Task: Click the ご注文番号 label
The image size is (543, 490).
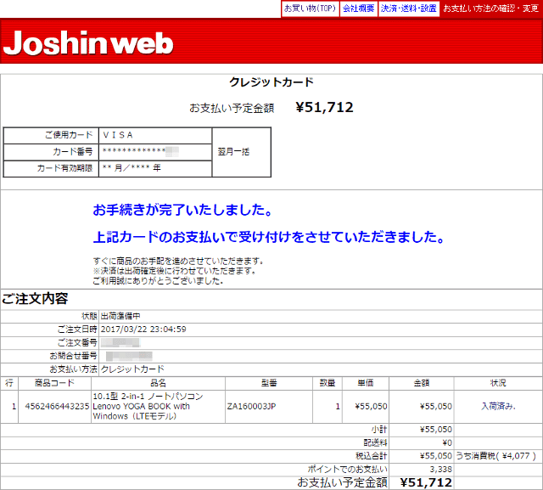Action: pos(77,343)
